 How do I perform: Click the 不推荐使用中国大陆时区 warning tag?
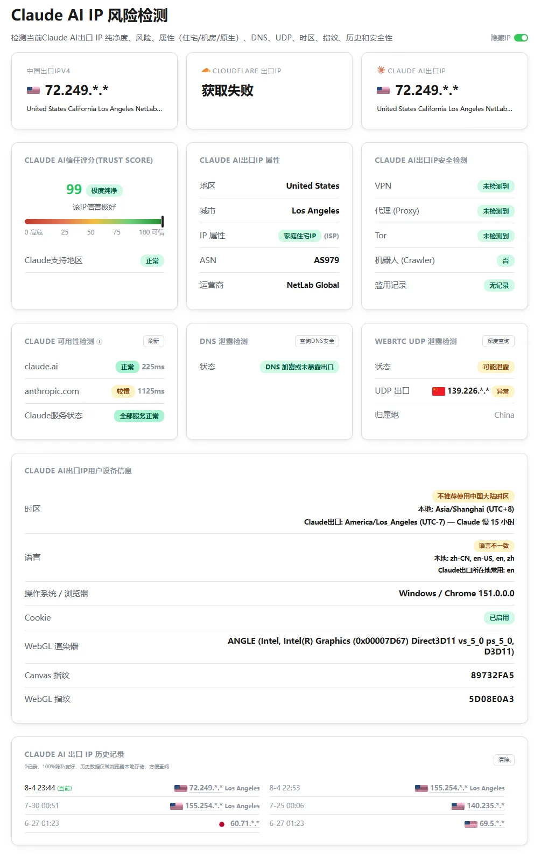(x=473, y=496)
